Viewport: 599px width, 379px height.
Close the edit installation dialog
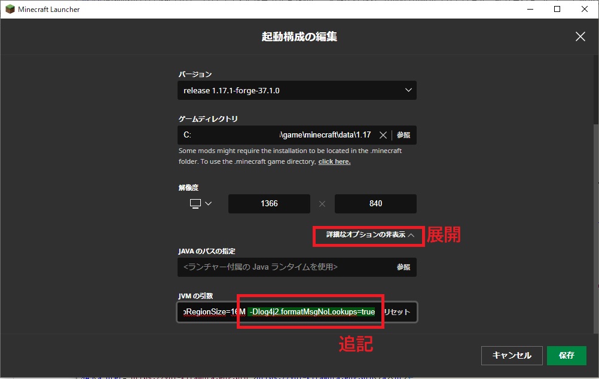click(x=580, y=36)
